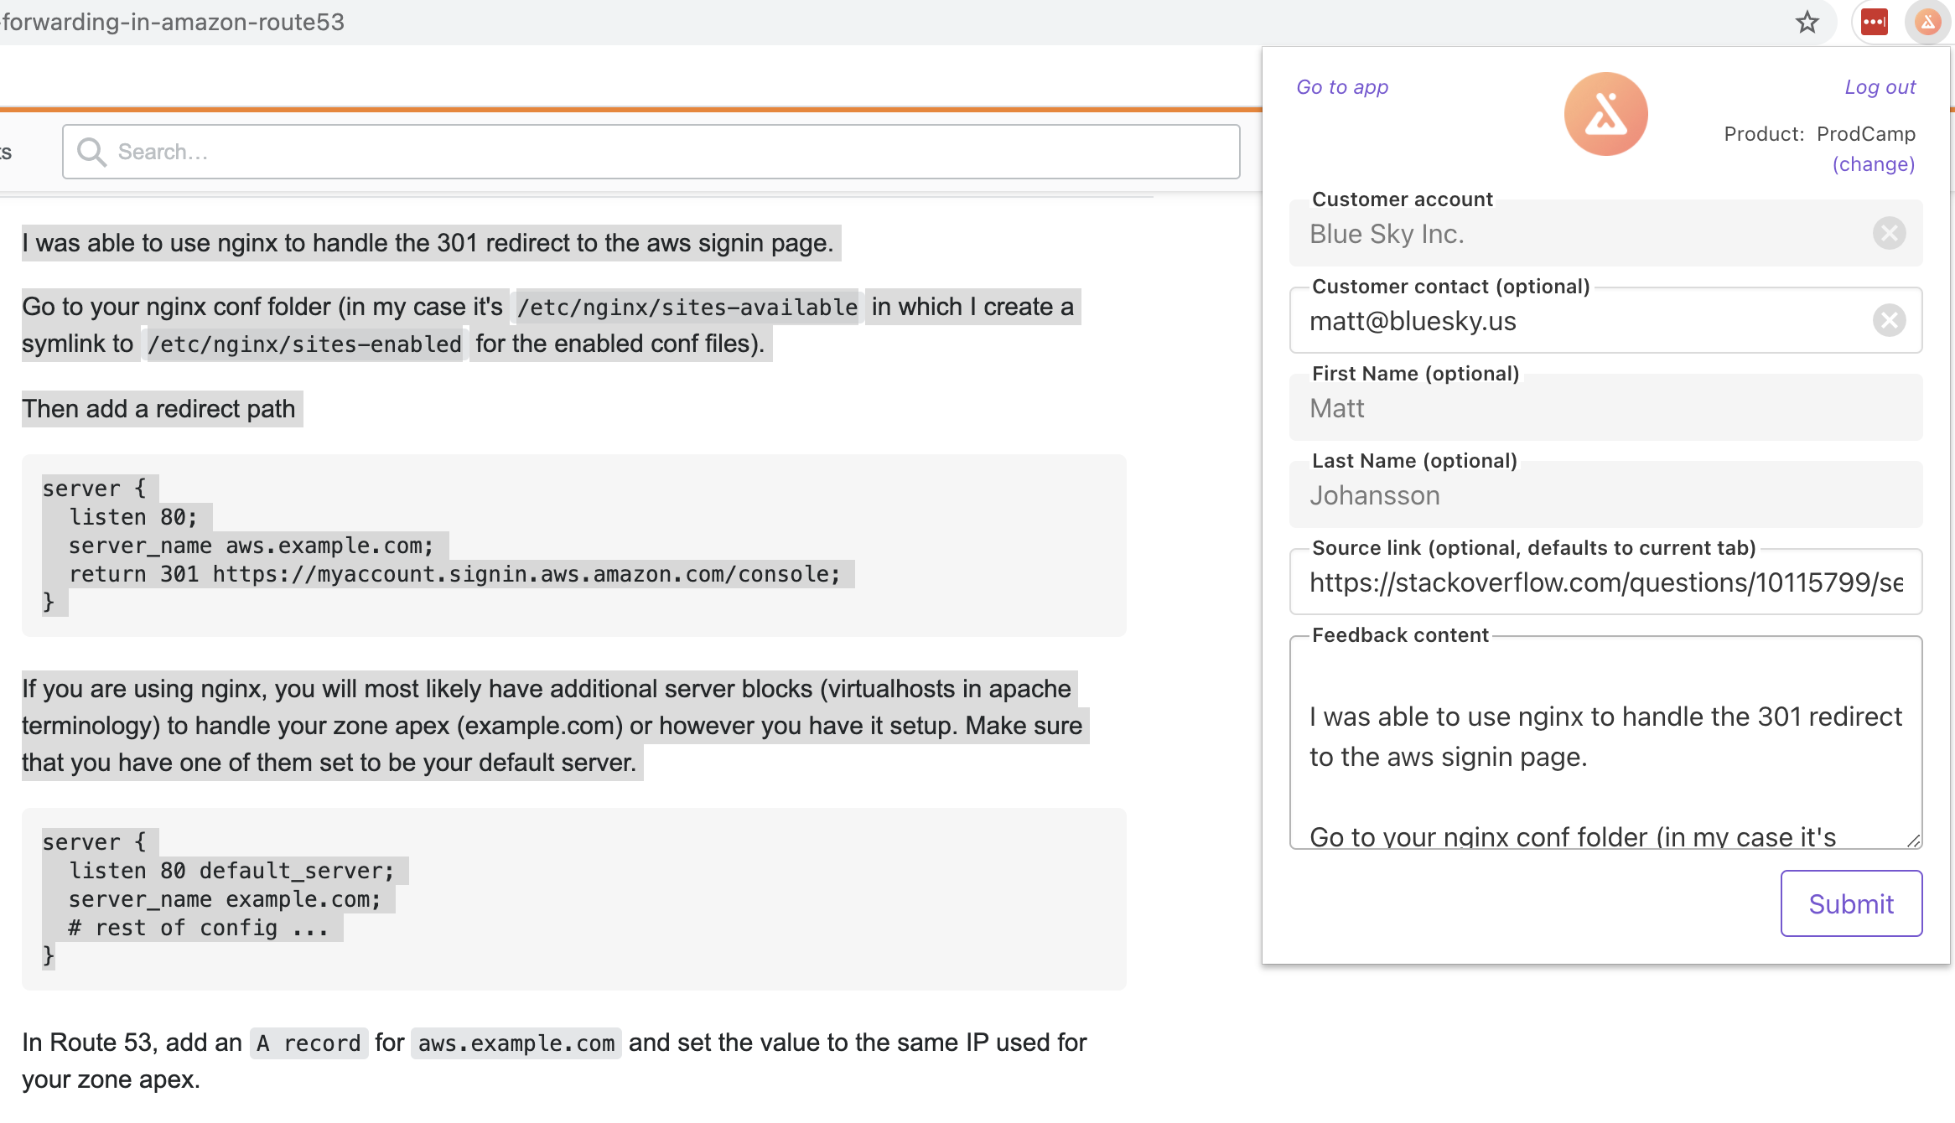Click the 'Then add a redirect path' line
1955x1123 pixels.
click(x=159, y=409)
